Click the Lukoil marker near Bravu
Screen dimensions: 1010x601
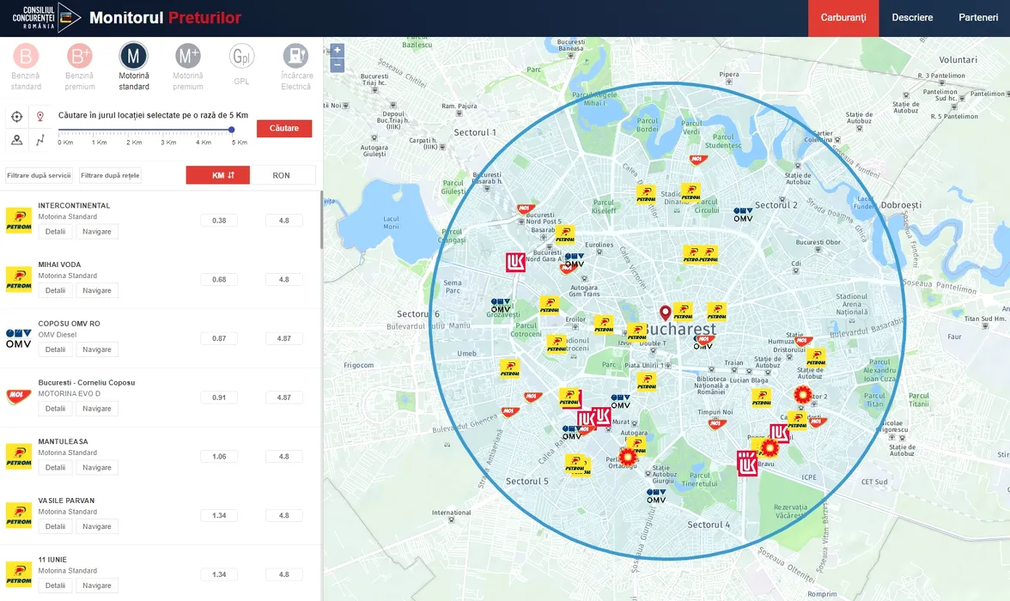747,464
